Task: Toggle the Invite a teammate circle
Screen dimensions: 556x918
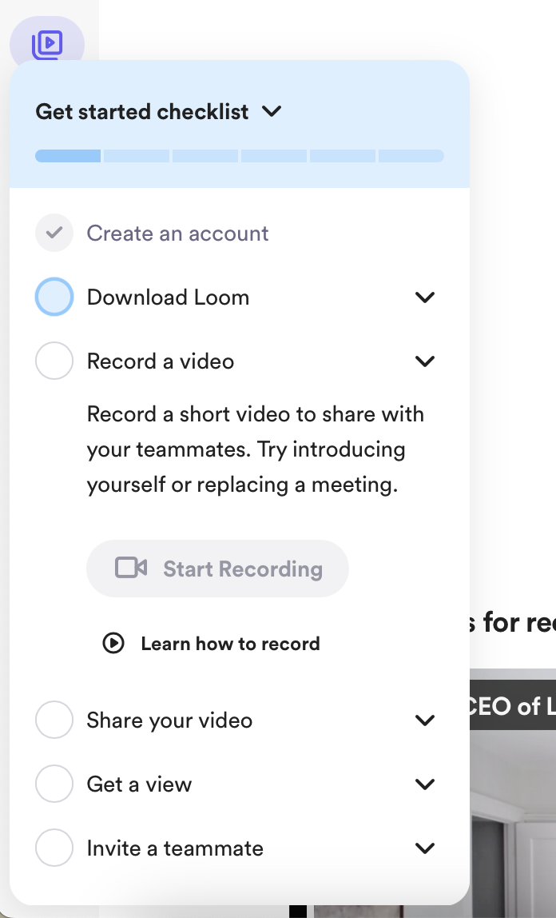Action: (54, 847)
